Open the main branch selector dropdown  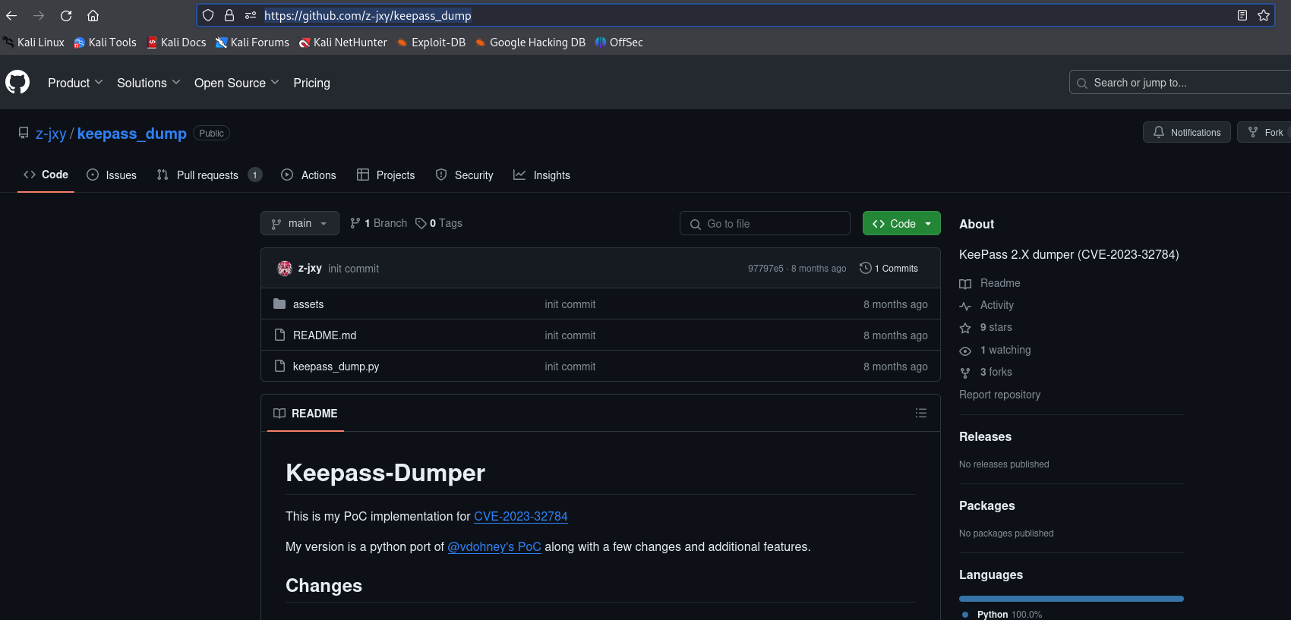300,223
